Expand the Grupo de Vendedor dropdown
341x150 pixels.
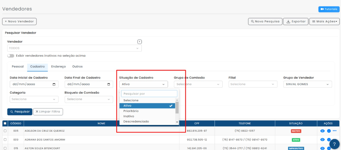tap(307, 84)
